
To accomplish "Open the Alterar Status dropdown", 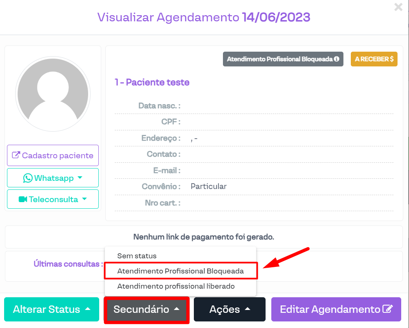I will point(52,309).
